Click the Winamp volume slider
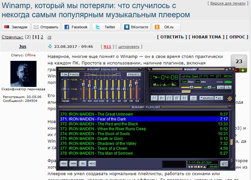 pos(191,87)
